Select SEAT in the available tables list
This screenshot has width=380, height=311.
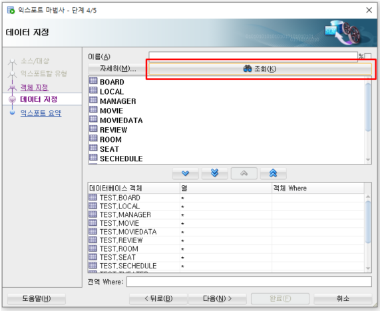109,149
